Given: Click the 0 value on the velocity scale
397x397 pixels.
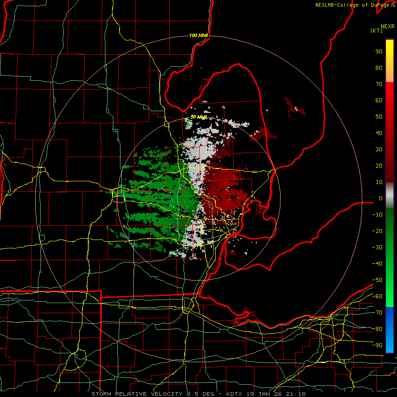Looking at the screenshot, I should tap(381, 198).
